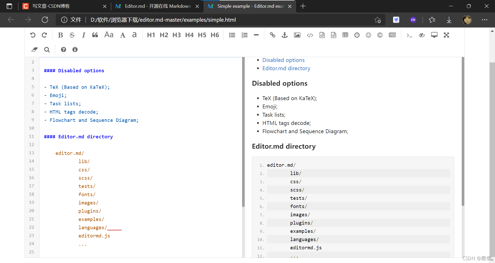Click the EN extension icon
Viewport: 495px width, 263px height.
pyautogui.click(x=413, y=20)
